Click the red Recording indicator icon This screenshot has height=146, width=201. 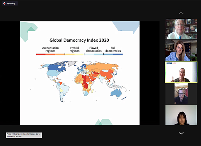[4, 4]
